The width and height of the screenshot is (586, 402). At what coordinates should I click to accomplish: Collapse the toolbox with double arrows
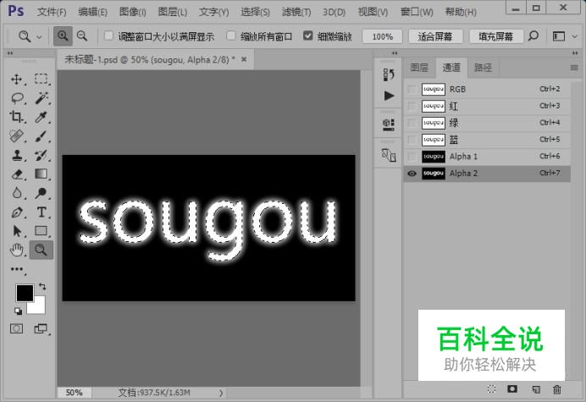coord(10,53)
